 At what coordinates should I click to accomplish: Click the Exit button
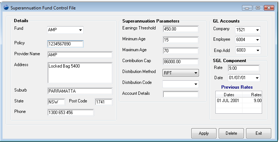[x=258, y=133]
